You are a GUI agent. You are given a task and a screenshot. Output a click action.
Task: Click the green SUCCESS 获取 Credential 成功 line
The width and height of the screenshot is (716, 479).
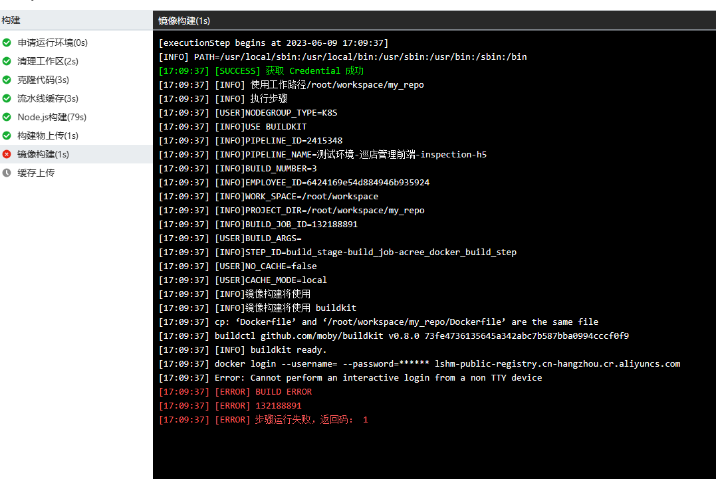pyautogui.click(x=261, y=70)
